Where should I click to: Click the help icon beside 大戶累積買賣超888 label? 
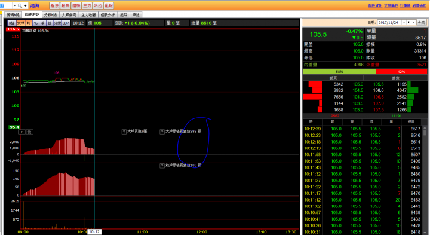pyautogui.click(x=162, y=132)
